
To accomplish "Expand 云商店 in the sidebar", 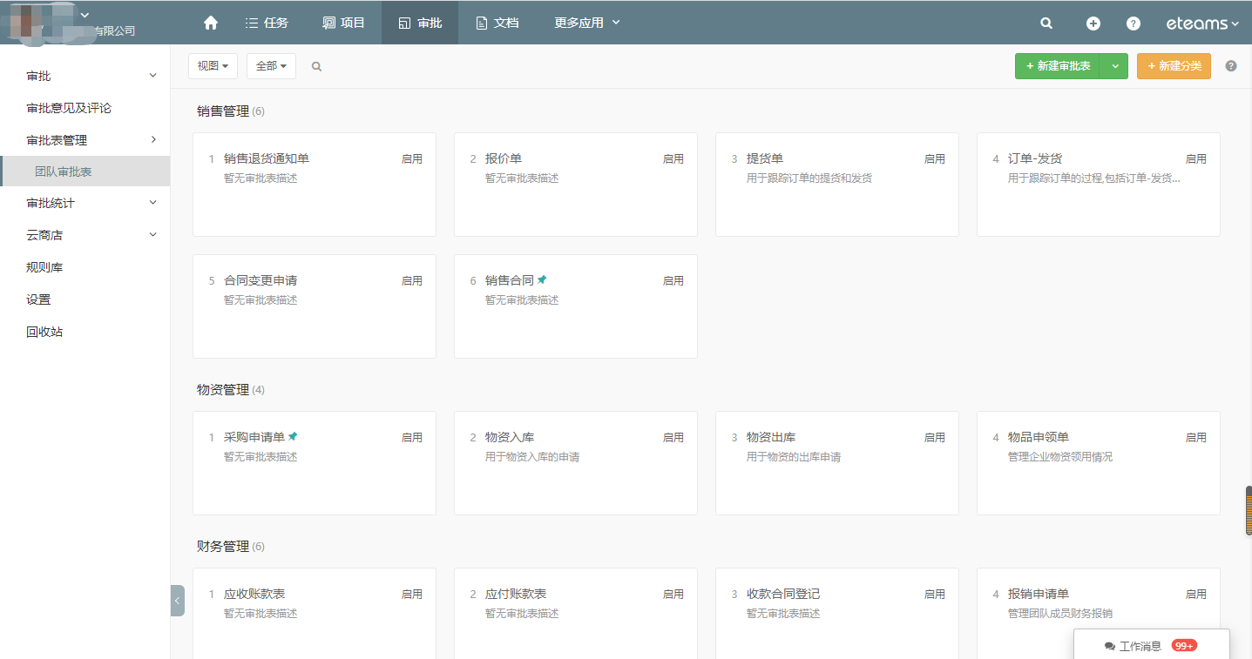I will click(x=153, y=235).
